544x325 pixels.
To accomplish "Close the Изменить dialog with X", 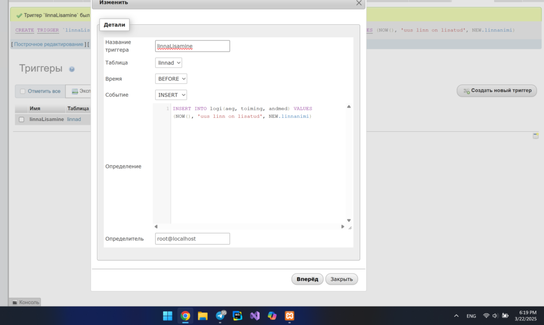I will (x=359, y=3).
